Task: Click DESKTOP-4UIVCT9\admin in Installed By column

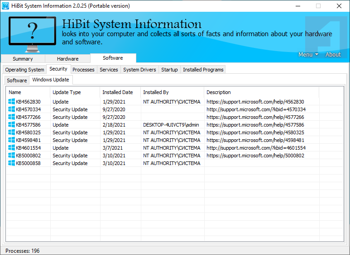Action: click(171, 125)
